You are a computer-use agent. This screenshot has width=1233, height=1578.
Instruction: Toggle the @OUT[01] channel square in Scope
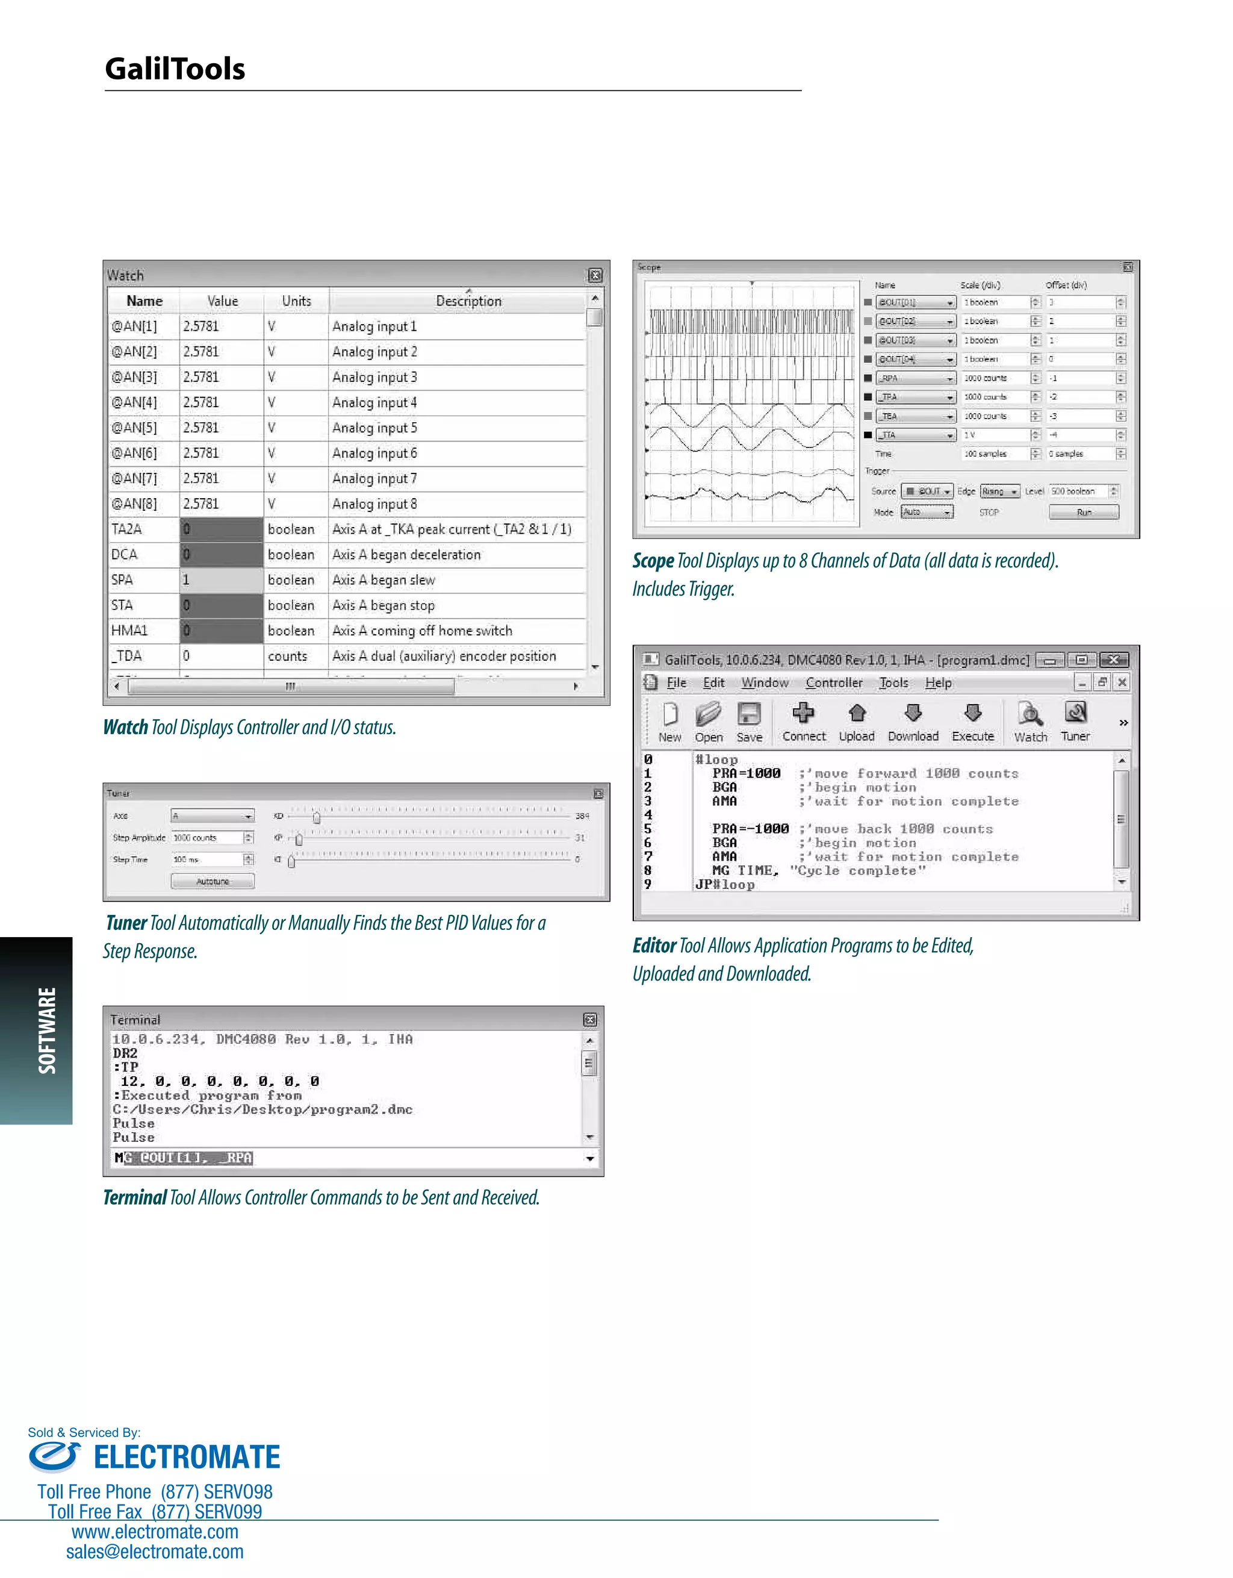(868, 303)
